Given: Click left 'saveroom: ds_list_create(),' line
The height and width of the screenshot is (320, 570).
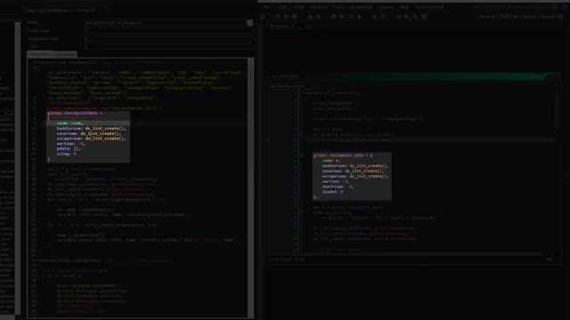Looking at the screenshot, I should click(89, 133).
